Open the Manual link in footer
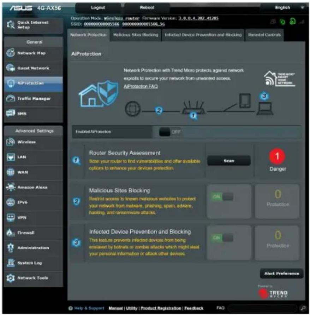Screen dimensions: 310x315 click(115, 308)
